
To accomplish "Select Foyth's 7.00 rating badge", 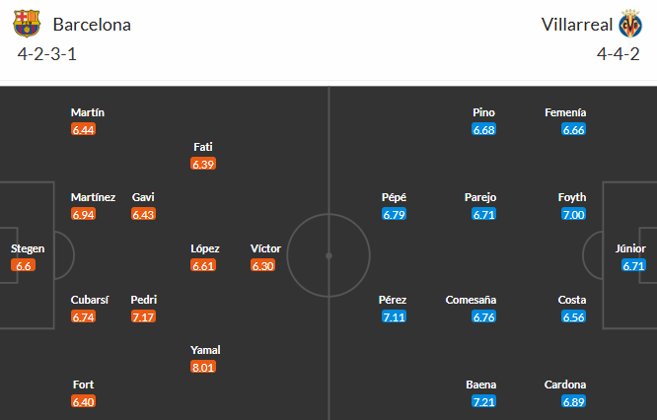I will click(573, 214).
